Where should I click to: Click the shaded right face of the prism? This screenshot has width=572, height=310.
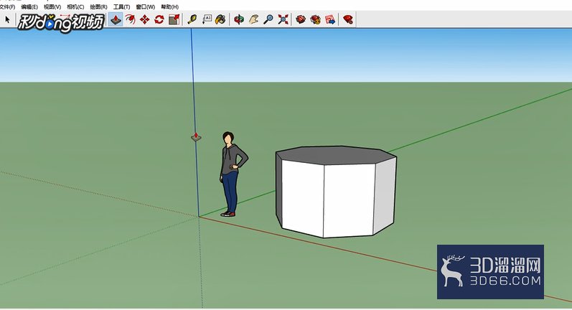click(384, 195)
